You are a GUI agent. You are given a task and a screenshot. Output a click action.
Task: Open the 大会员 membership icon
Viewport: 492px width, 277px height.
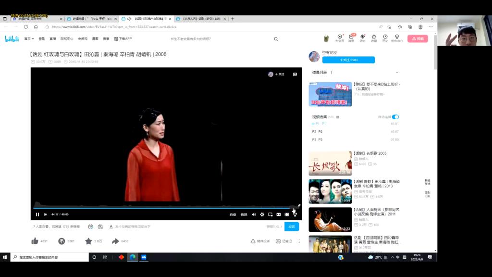point(340,38)
